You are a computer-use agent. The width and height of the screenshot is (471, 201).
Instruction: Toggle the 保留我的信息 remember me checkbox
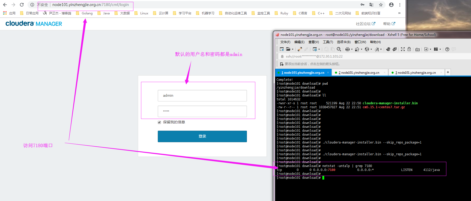[159, 122]
